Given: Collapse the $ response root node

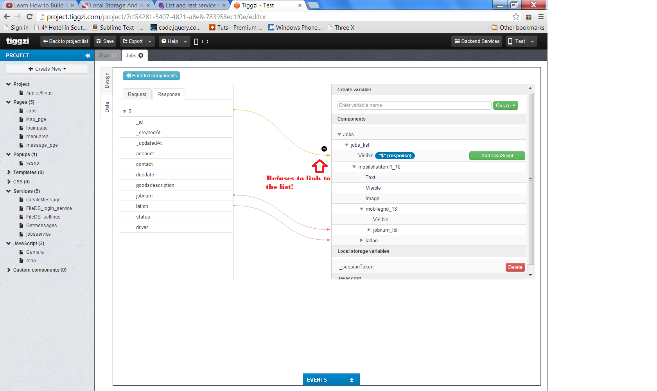Looking at the screenshot, I should (x=124, y=112).
